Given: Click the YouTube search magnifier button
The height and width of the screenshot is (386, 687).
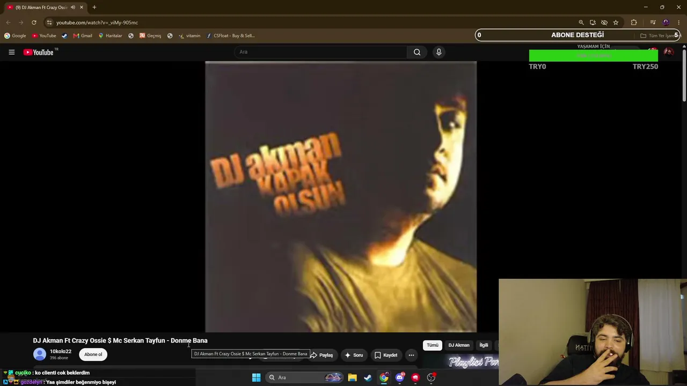Looking at the screenshot, I should pyautogui.click(x=417, y=52).
